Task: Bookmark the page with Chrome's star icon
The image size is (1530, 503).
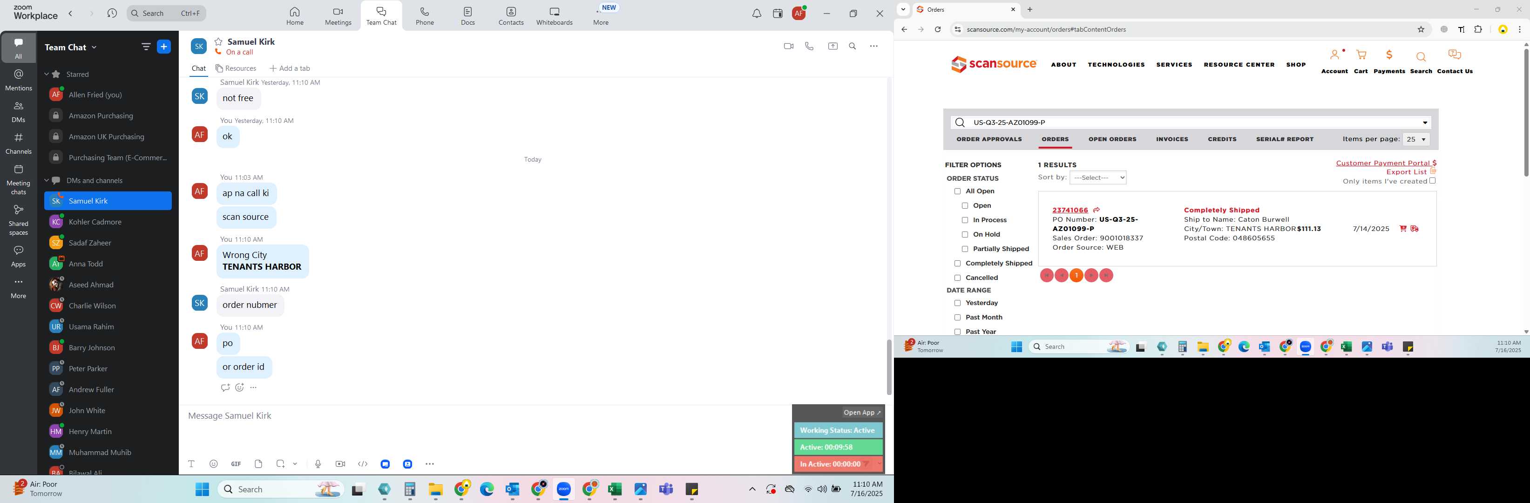Action: [x=1422, y=30]
